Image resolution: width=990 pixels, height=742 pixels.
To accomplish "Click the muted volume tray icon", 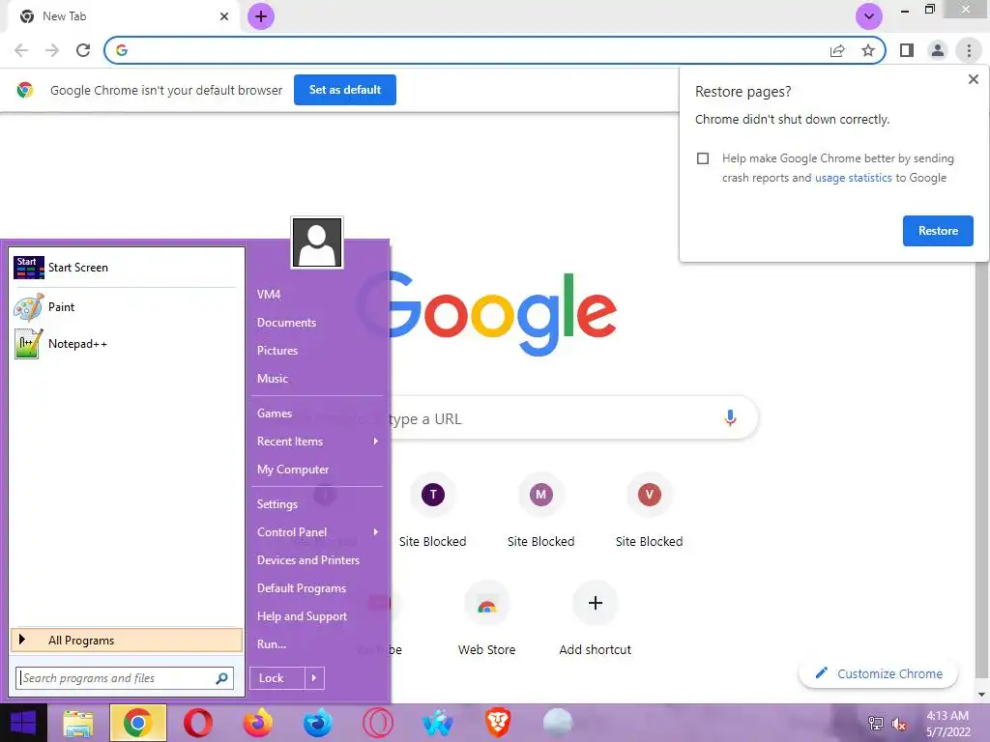I will coord(899,724).
